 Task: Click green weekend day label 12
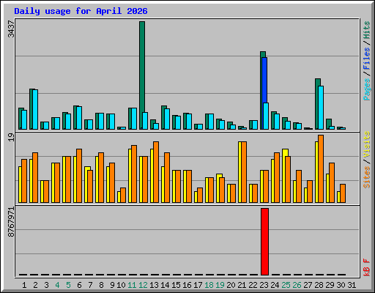click(x=143, y=285)
